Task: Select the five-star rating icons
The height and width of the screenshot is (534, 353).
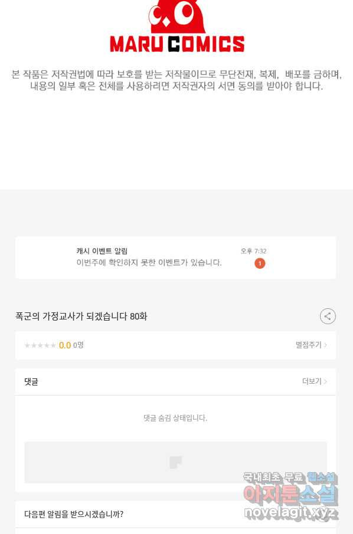Action: click(40, 345)
